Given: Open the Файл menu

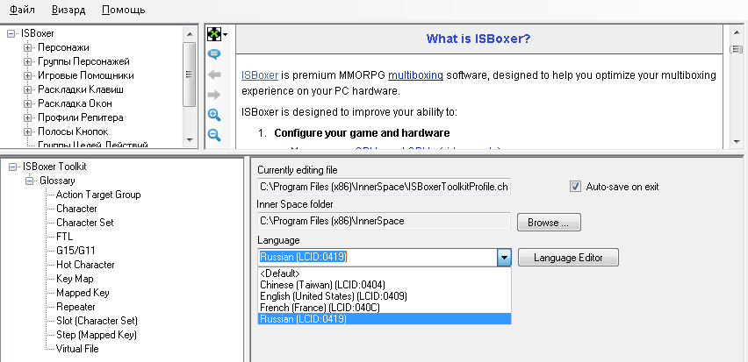Looking at the screenshot, I should click(x=22, y=10).
